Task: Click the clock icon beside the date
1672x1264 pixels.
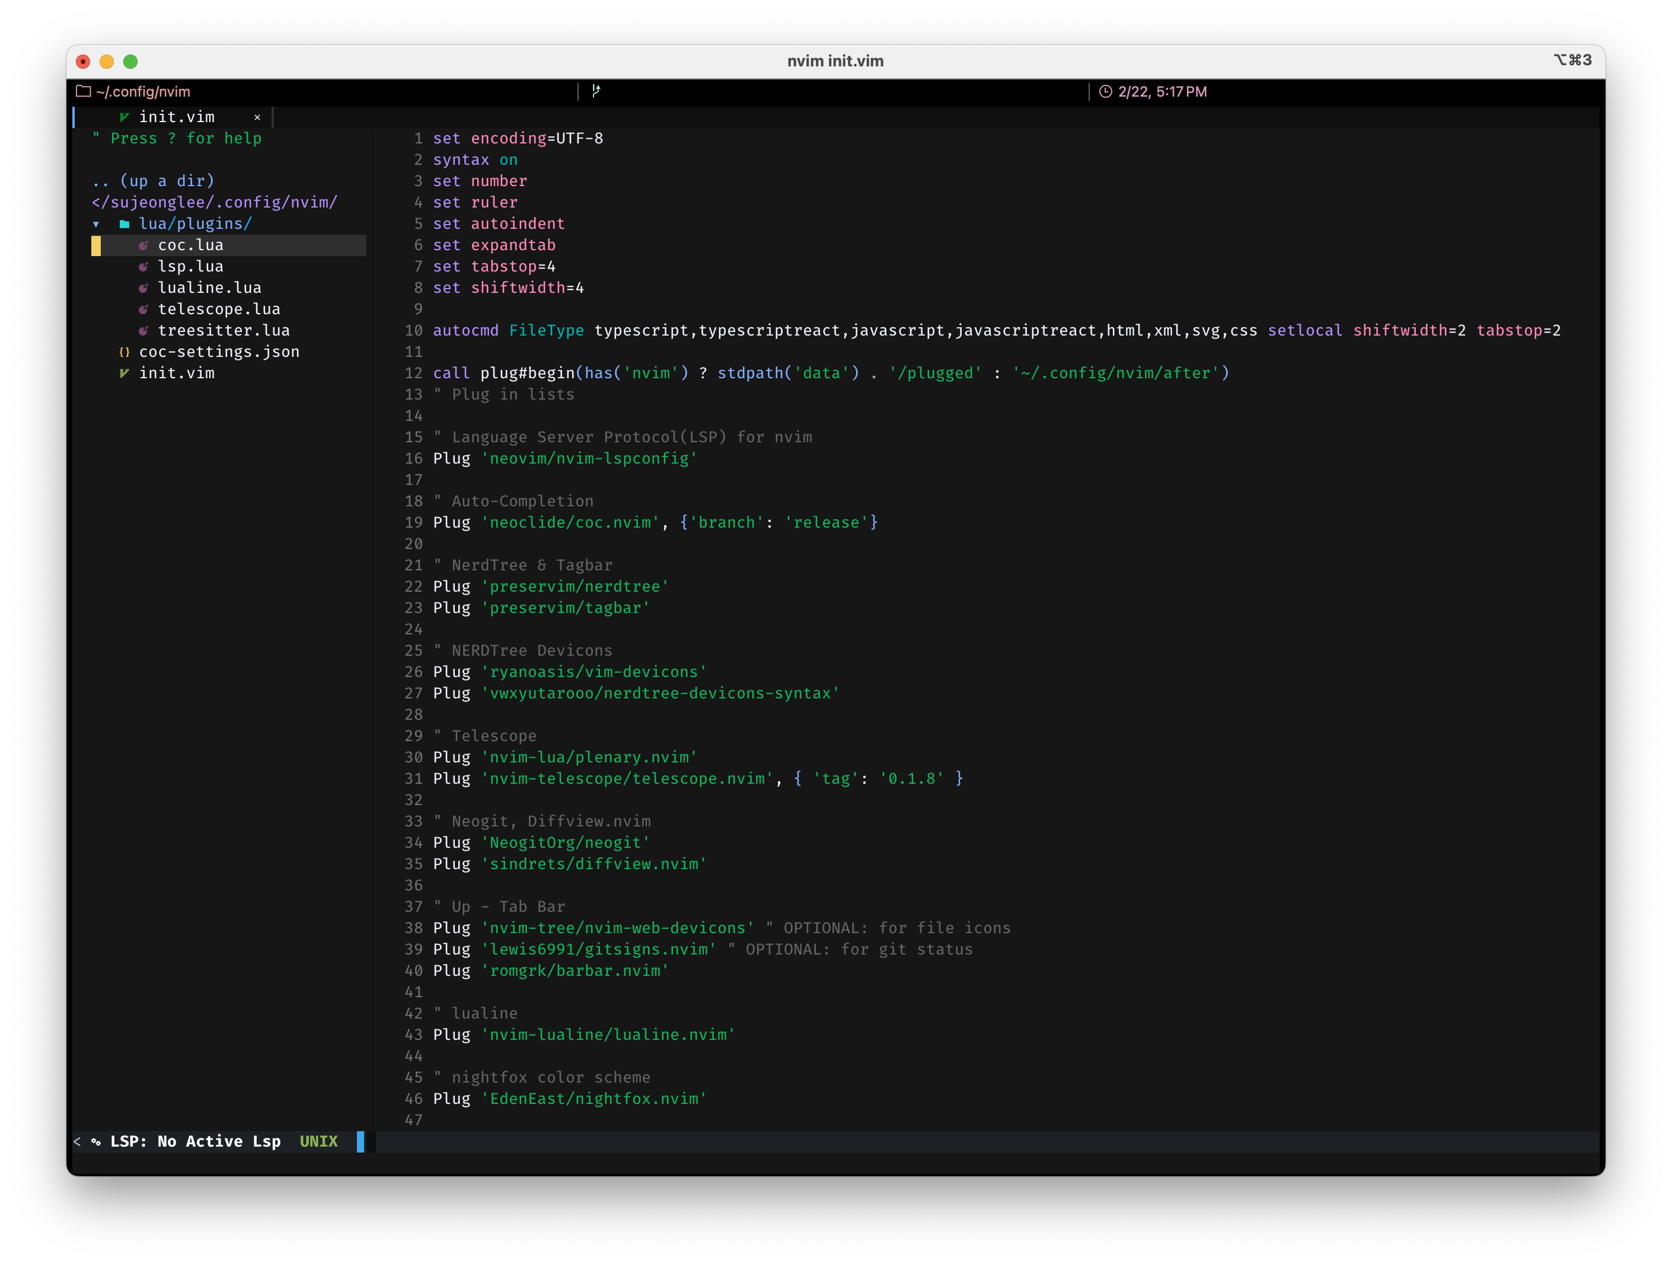Action: click(1105, 91)
